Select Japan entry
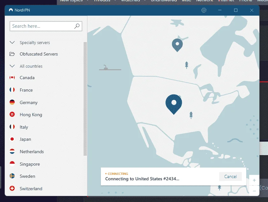 click(x=25, y=139)
